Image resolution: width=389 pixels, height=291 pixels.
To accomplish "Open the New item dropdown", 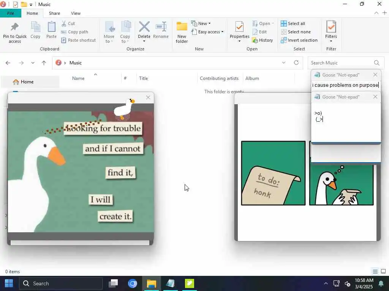I will 201,23.
